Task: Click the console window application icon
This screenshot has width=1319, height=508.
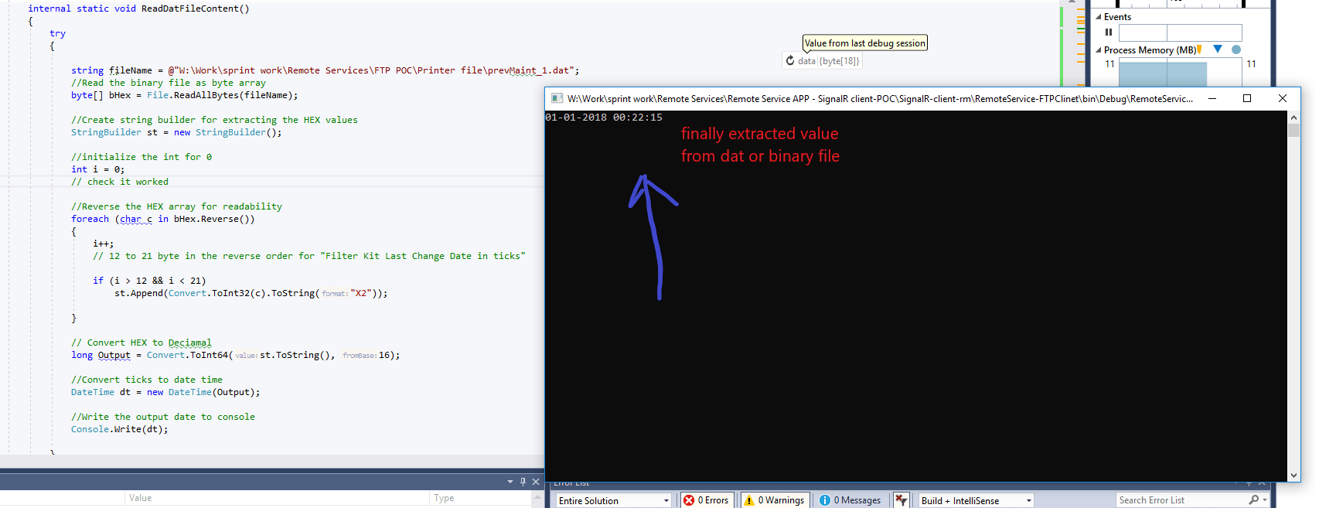Action: tap(557, 98)
